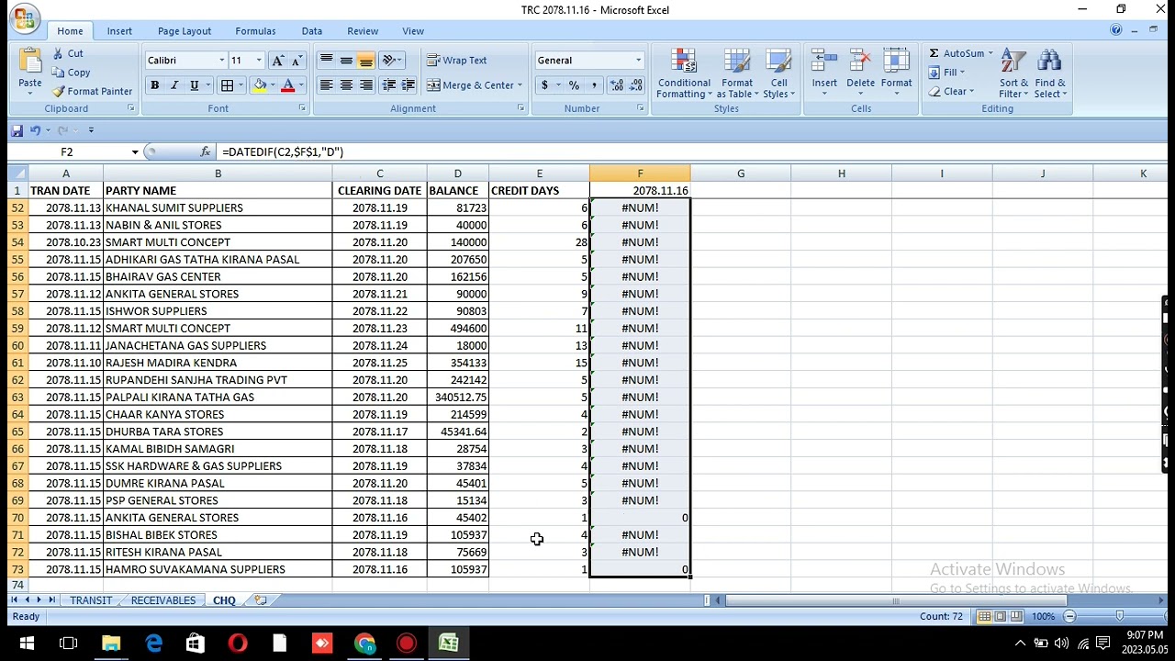Open Find & Select binoculars menu

pos(1049,73)
